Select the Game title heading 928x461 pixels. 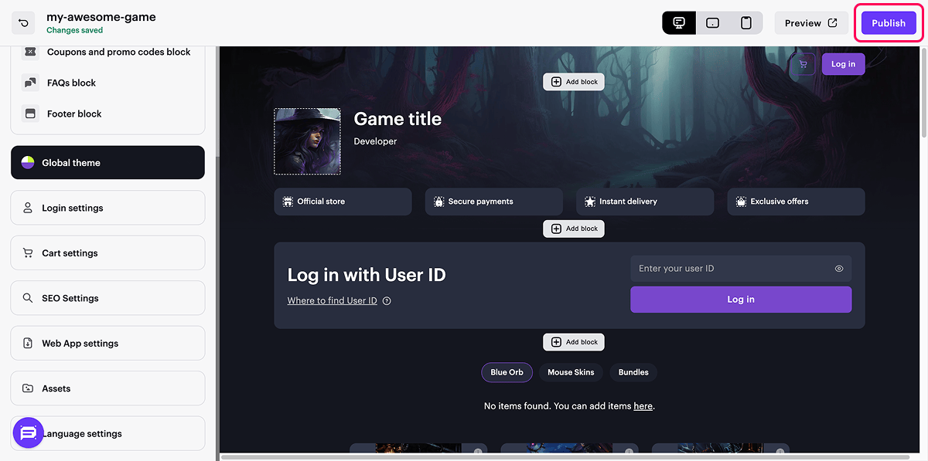tap(397, 119)
